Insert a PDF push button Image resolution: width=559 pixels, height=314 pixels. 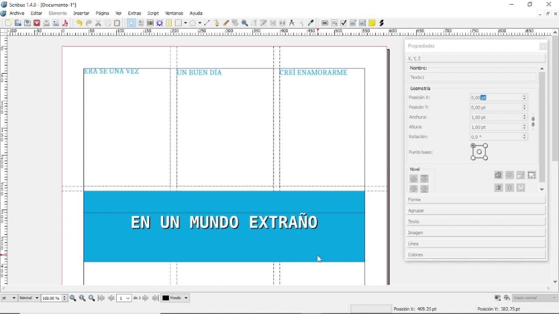pyautogui.click(x=324, y=23)
